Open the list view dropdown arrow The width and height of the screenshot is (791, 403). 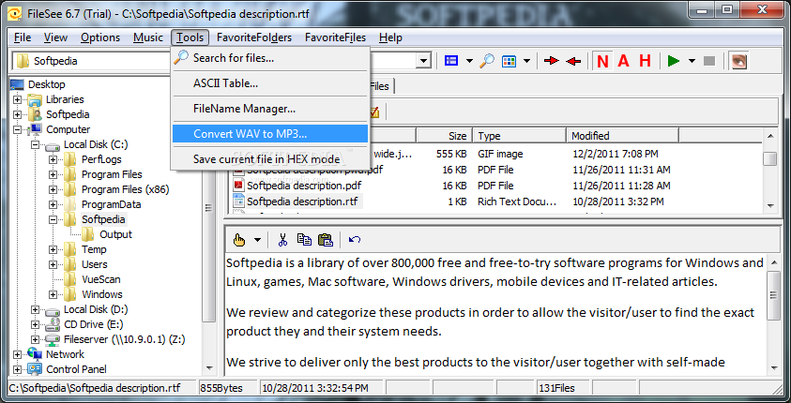[x=469, y=61]
